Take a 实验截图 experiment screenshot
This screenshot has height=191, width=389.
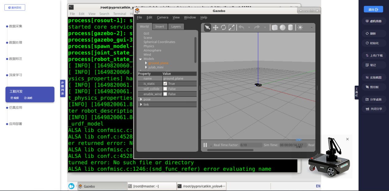(x=374, y=77)
